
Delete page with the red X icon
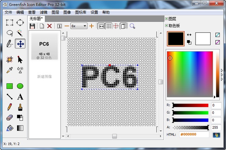click(49, 26)
